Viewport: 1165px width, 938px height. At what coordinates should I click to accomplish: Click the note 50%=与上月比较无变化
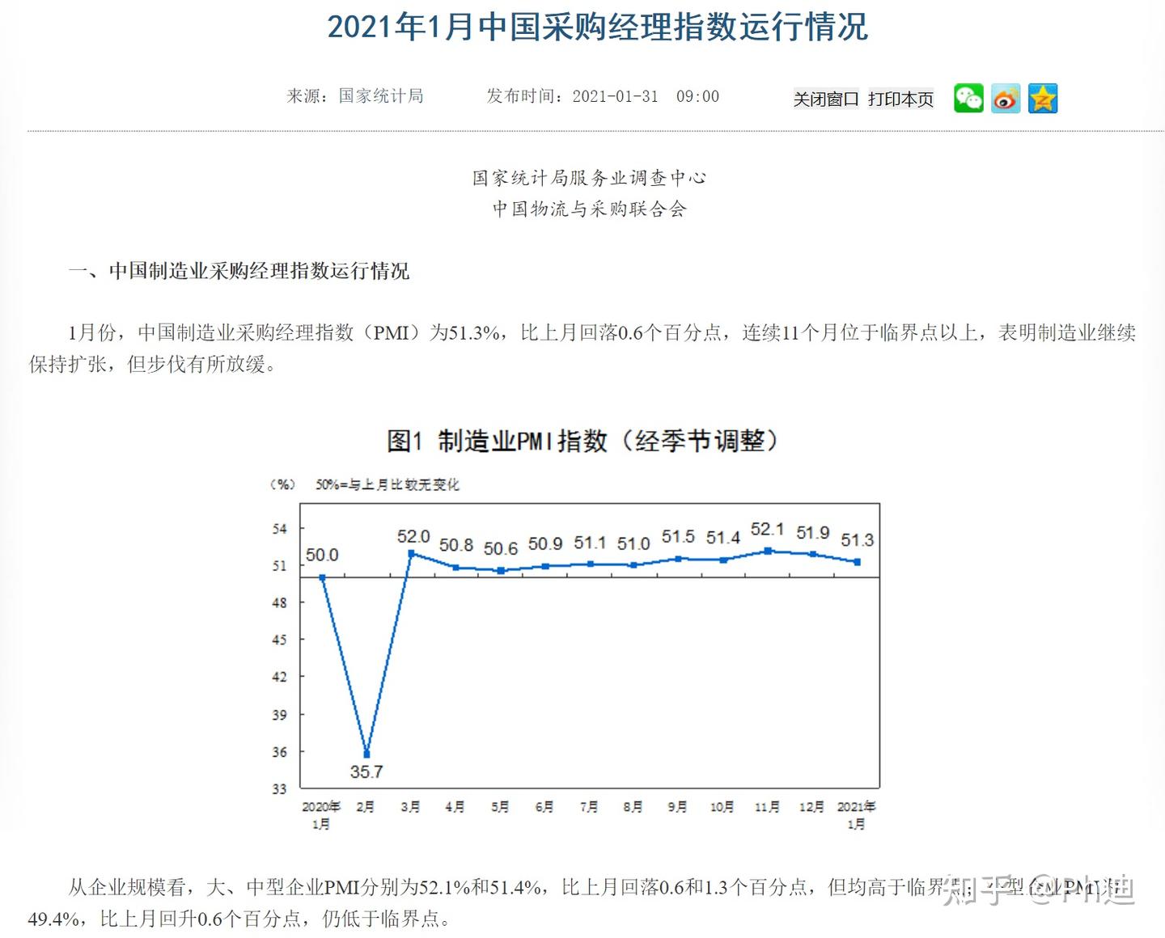387,485
